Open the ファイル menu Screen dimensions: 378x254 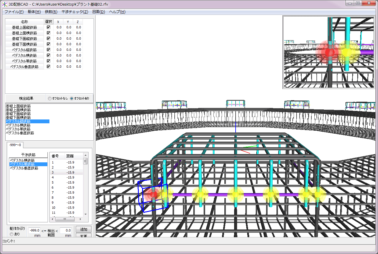point(14,12)
